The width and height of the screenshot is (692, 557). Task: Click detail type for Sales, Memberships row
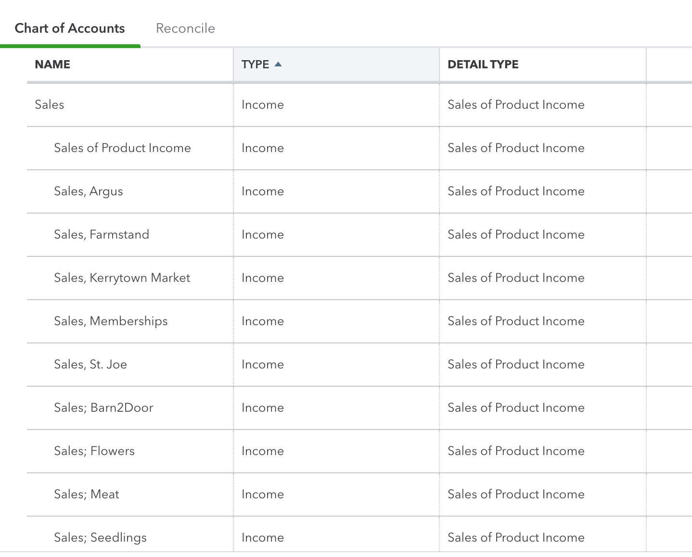tap(516, 321)
